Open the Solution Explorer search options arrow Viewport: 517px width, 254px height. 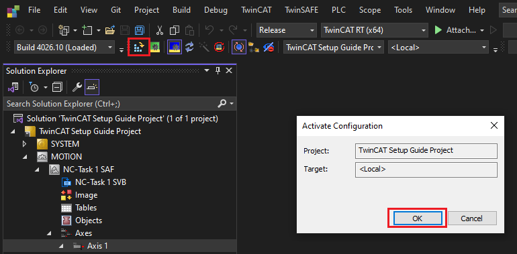(x=231, y=104)
